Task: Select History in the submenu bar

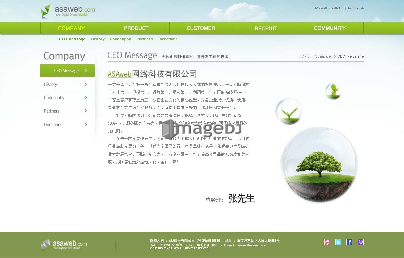Action: click(98, 39)
